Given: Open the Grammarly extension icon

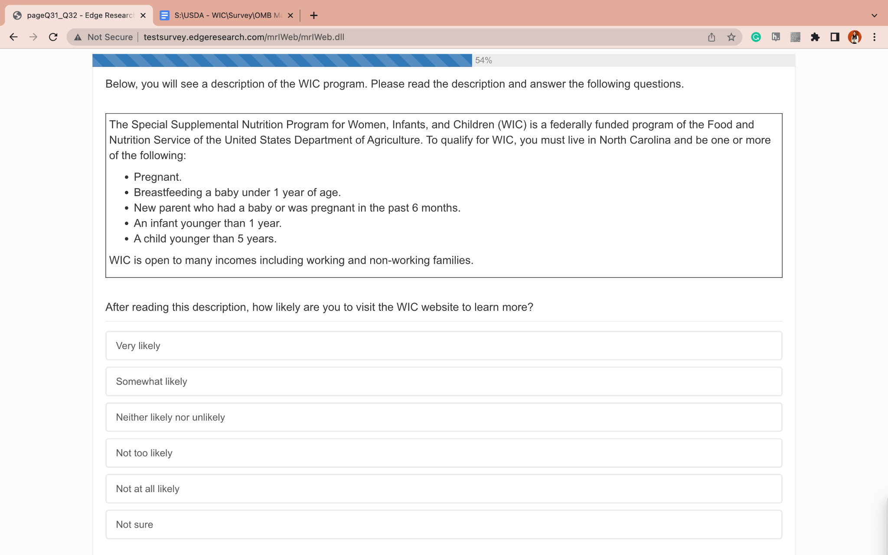Looking at the screenshot, I should click(x=756, y=37).
